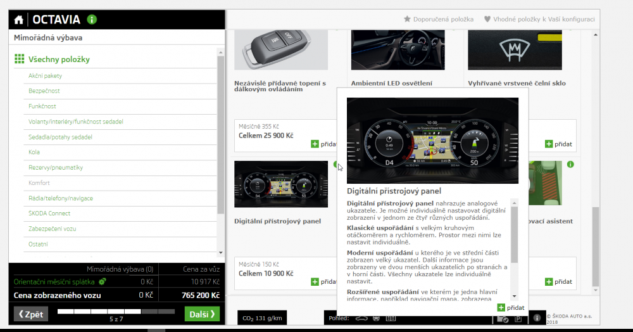Open the Zabezpečení vozu category
633x332 pixels.
click(52, 229)
